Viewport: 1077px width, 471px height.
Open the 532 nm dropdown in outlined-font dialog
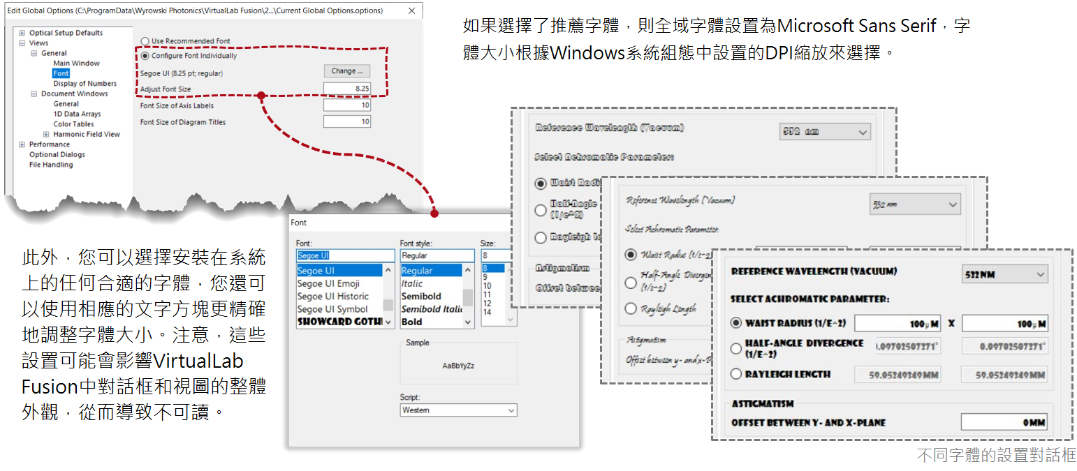pos(825,132)
